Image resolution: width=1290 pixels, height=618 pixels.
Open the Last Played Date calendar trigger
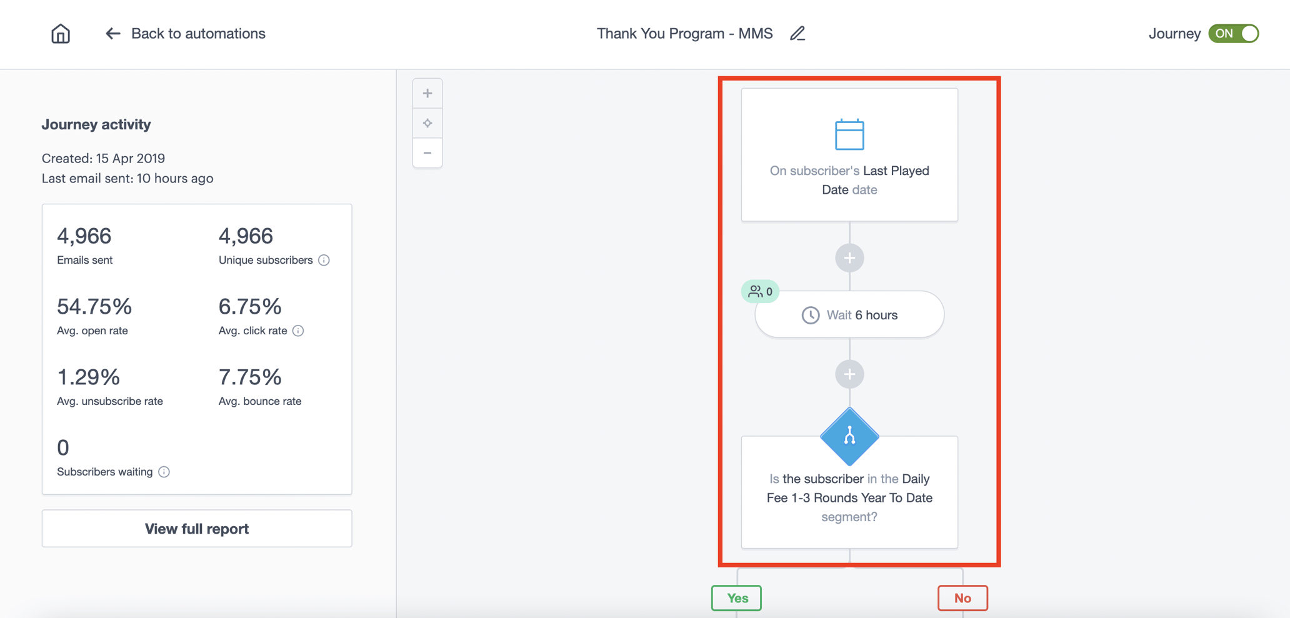coord(849,154)
